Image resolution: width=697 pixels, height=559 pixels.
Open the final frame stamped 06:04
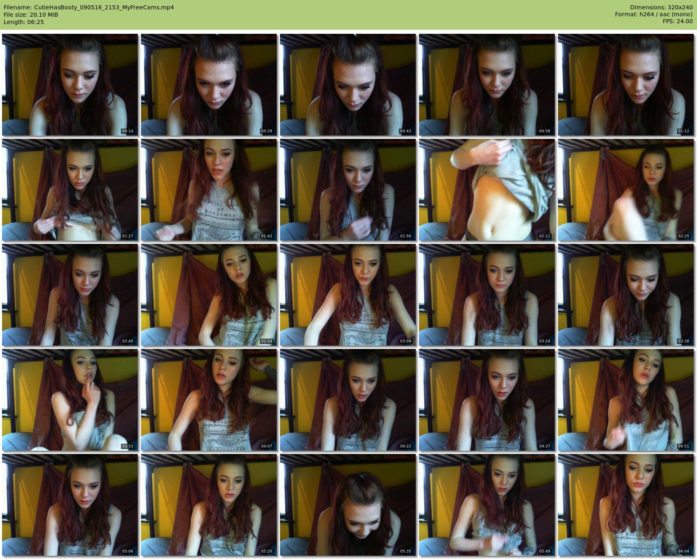tap(626, 505)
